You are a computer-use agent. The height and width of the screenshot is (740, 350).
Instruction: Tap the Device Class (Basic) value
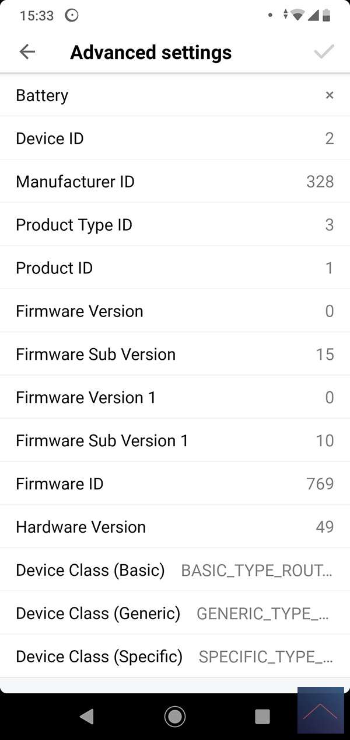[x=257, y=570]
